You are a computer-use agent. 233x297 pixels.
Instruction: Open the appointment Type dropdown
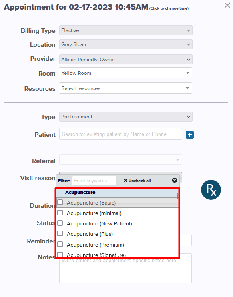point(126,117)
